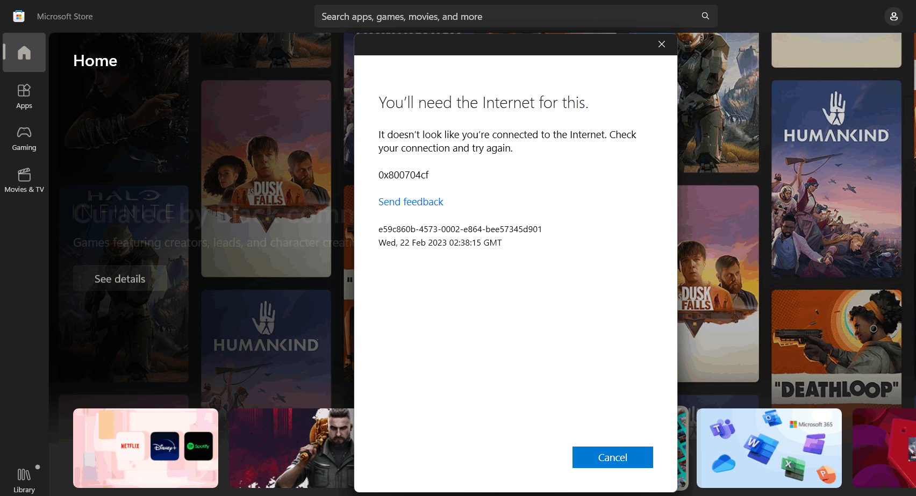Open the user profile account icon
916x496 pixels.
click(x=893, y=16)
